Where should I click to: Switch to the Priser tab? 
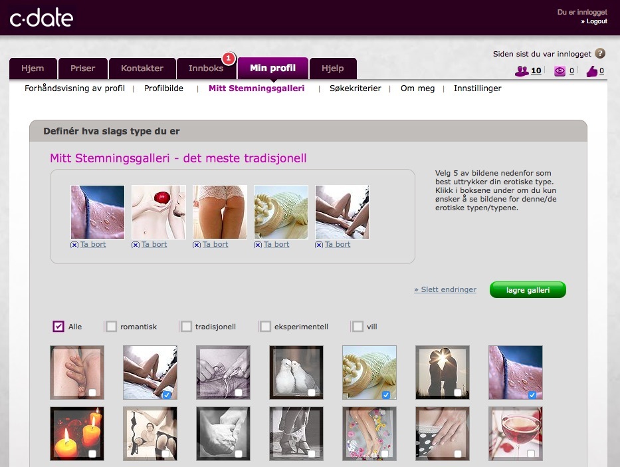(82, 69)
